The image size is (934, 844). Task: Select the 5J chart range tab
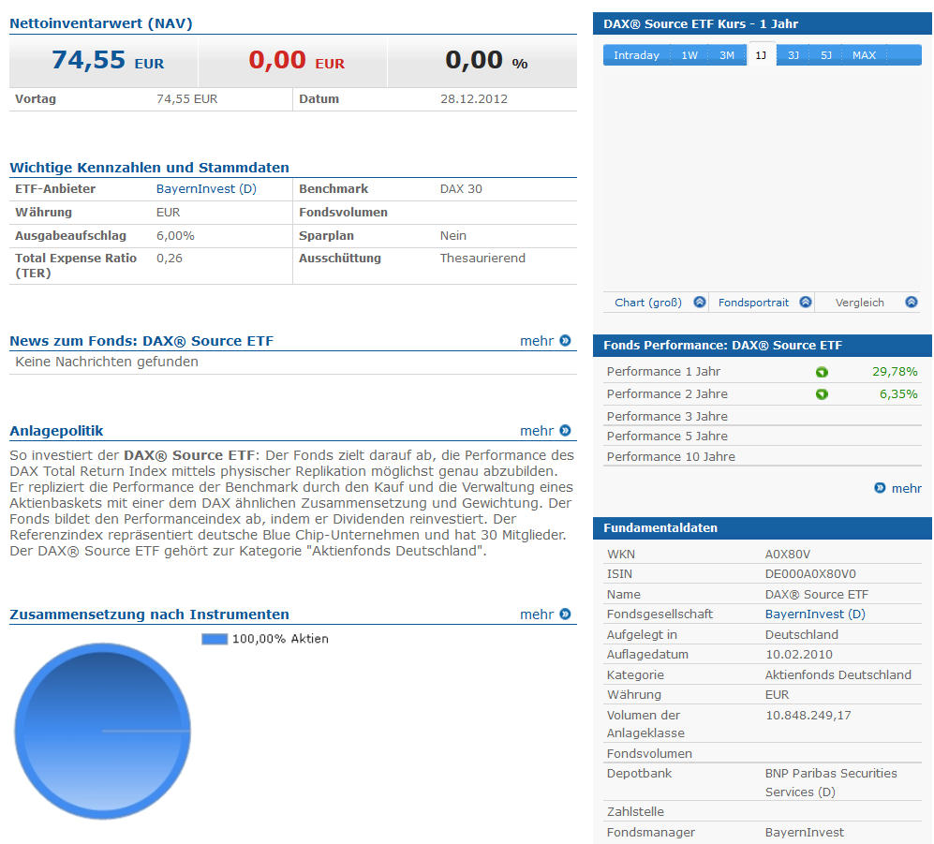pyautogui.click(x=826, y=55)
